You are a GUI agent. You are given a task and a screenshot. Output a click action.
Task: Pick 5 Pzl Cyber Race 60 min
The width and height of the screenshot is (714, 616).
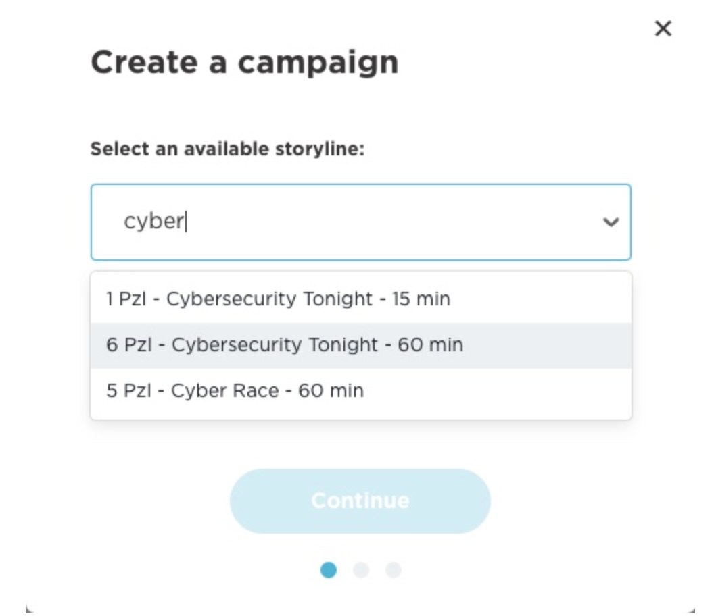tap(235, 390)
